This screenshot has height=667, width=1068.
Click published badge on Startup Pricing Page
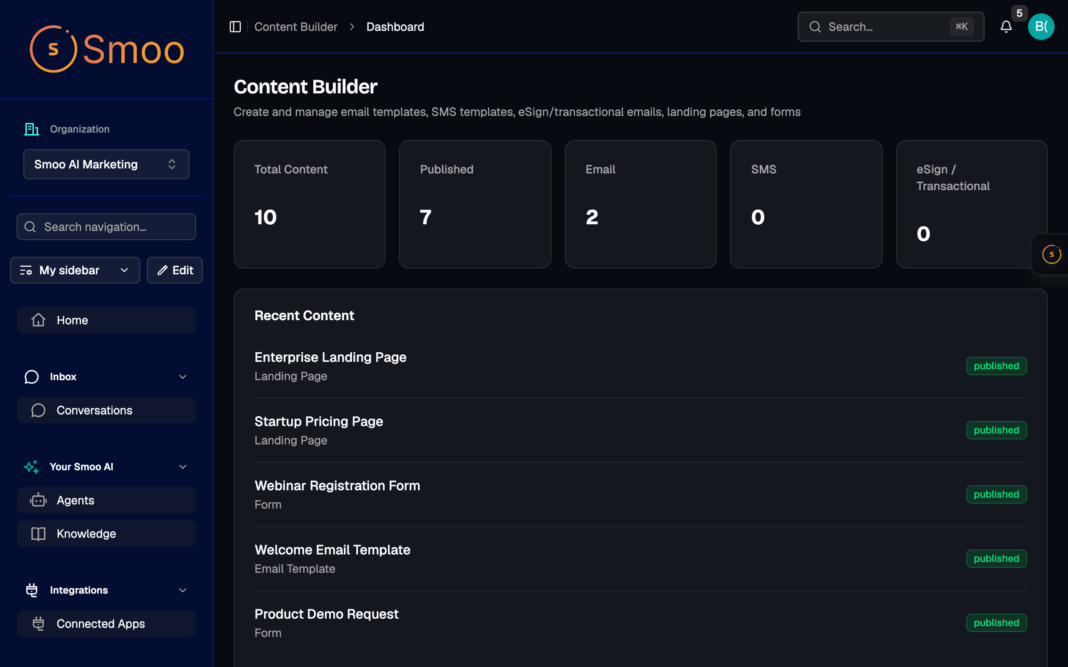tap(997, 430)
